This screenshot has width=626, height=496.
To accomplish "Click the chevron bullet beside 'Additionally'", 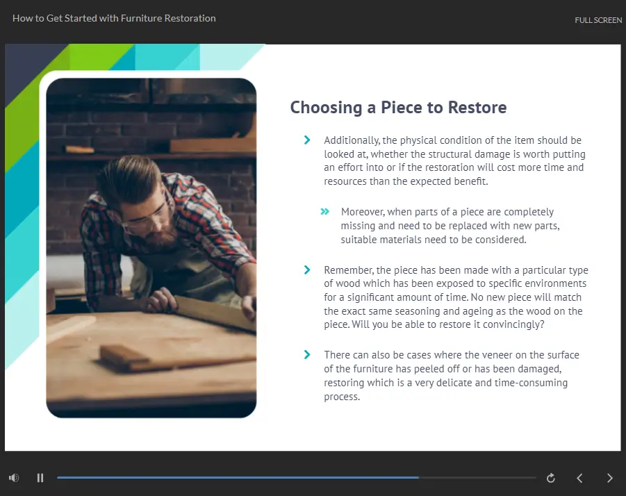I will click(x=307, y=140).
